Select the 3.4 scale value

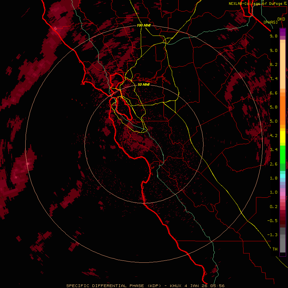coord(274,150)
